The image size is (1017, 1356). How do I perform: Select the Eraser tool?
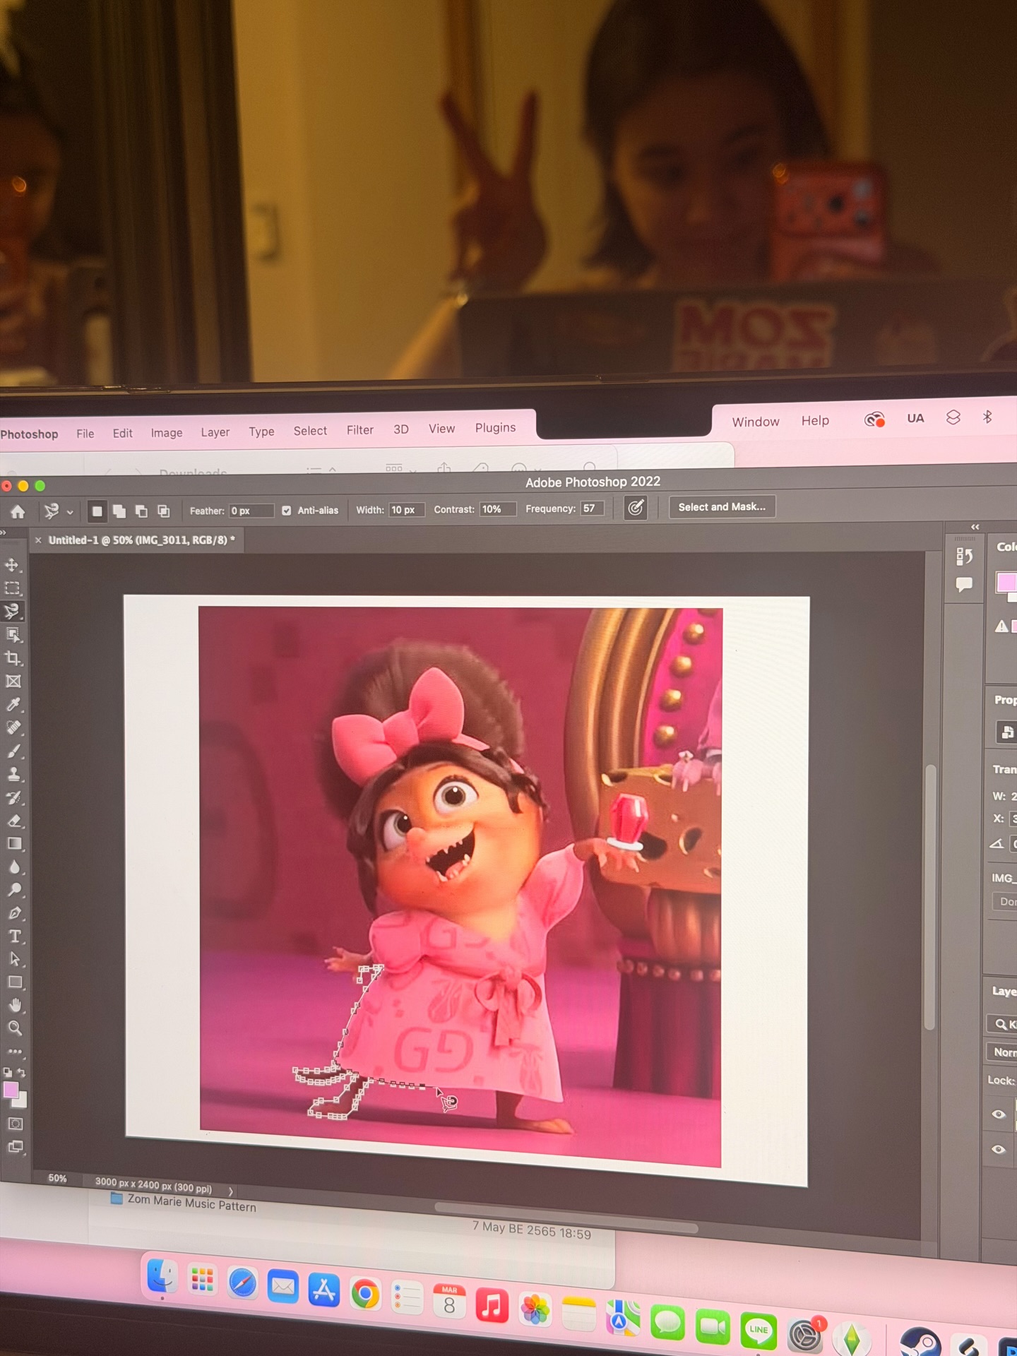14,821
